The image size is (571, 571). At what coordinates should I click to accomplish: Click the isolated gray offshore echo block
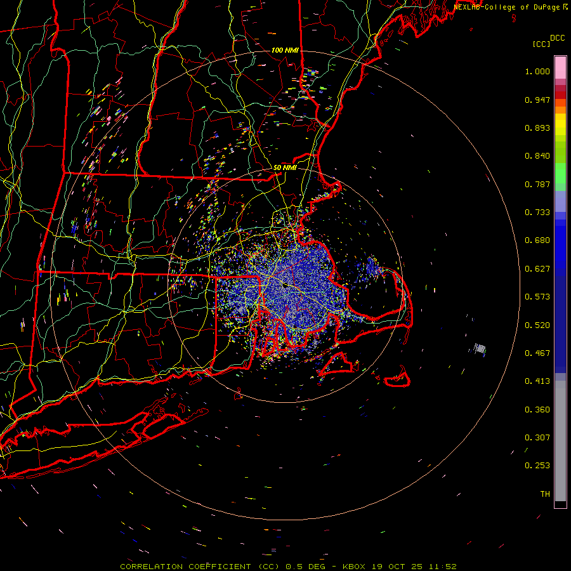[x=480, y=348]
